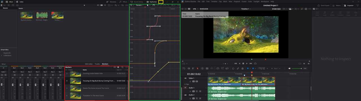Viewport: 361px width, 101px height.
Task: Jump playback to the first frame
Action: click(x=236, y=63)
